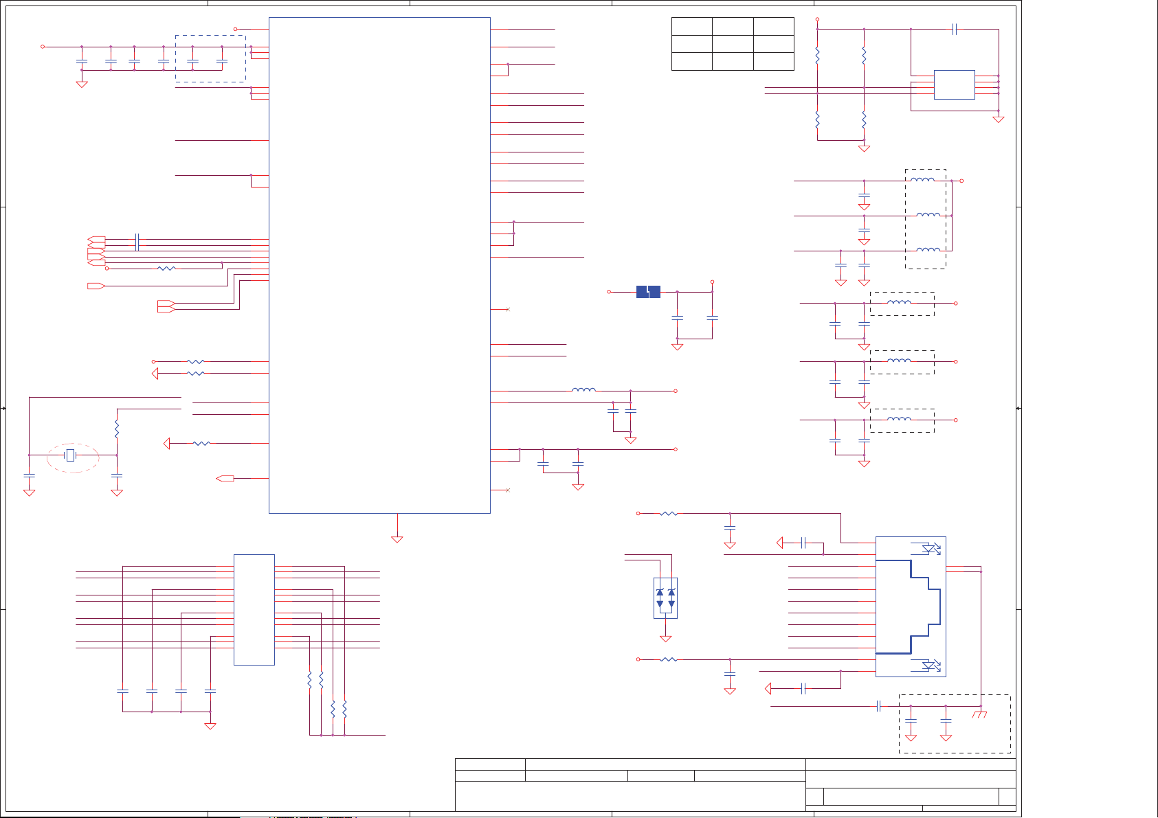
Task: Click the small eight-pin IC box
Action: coord(955,84)
